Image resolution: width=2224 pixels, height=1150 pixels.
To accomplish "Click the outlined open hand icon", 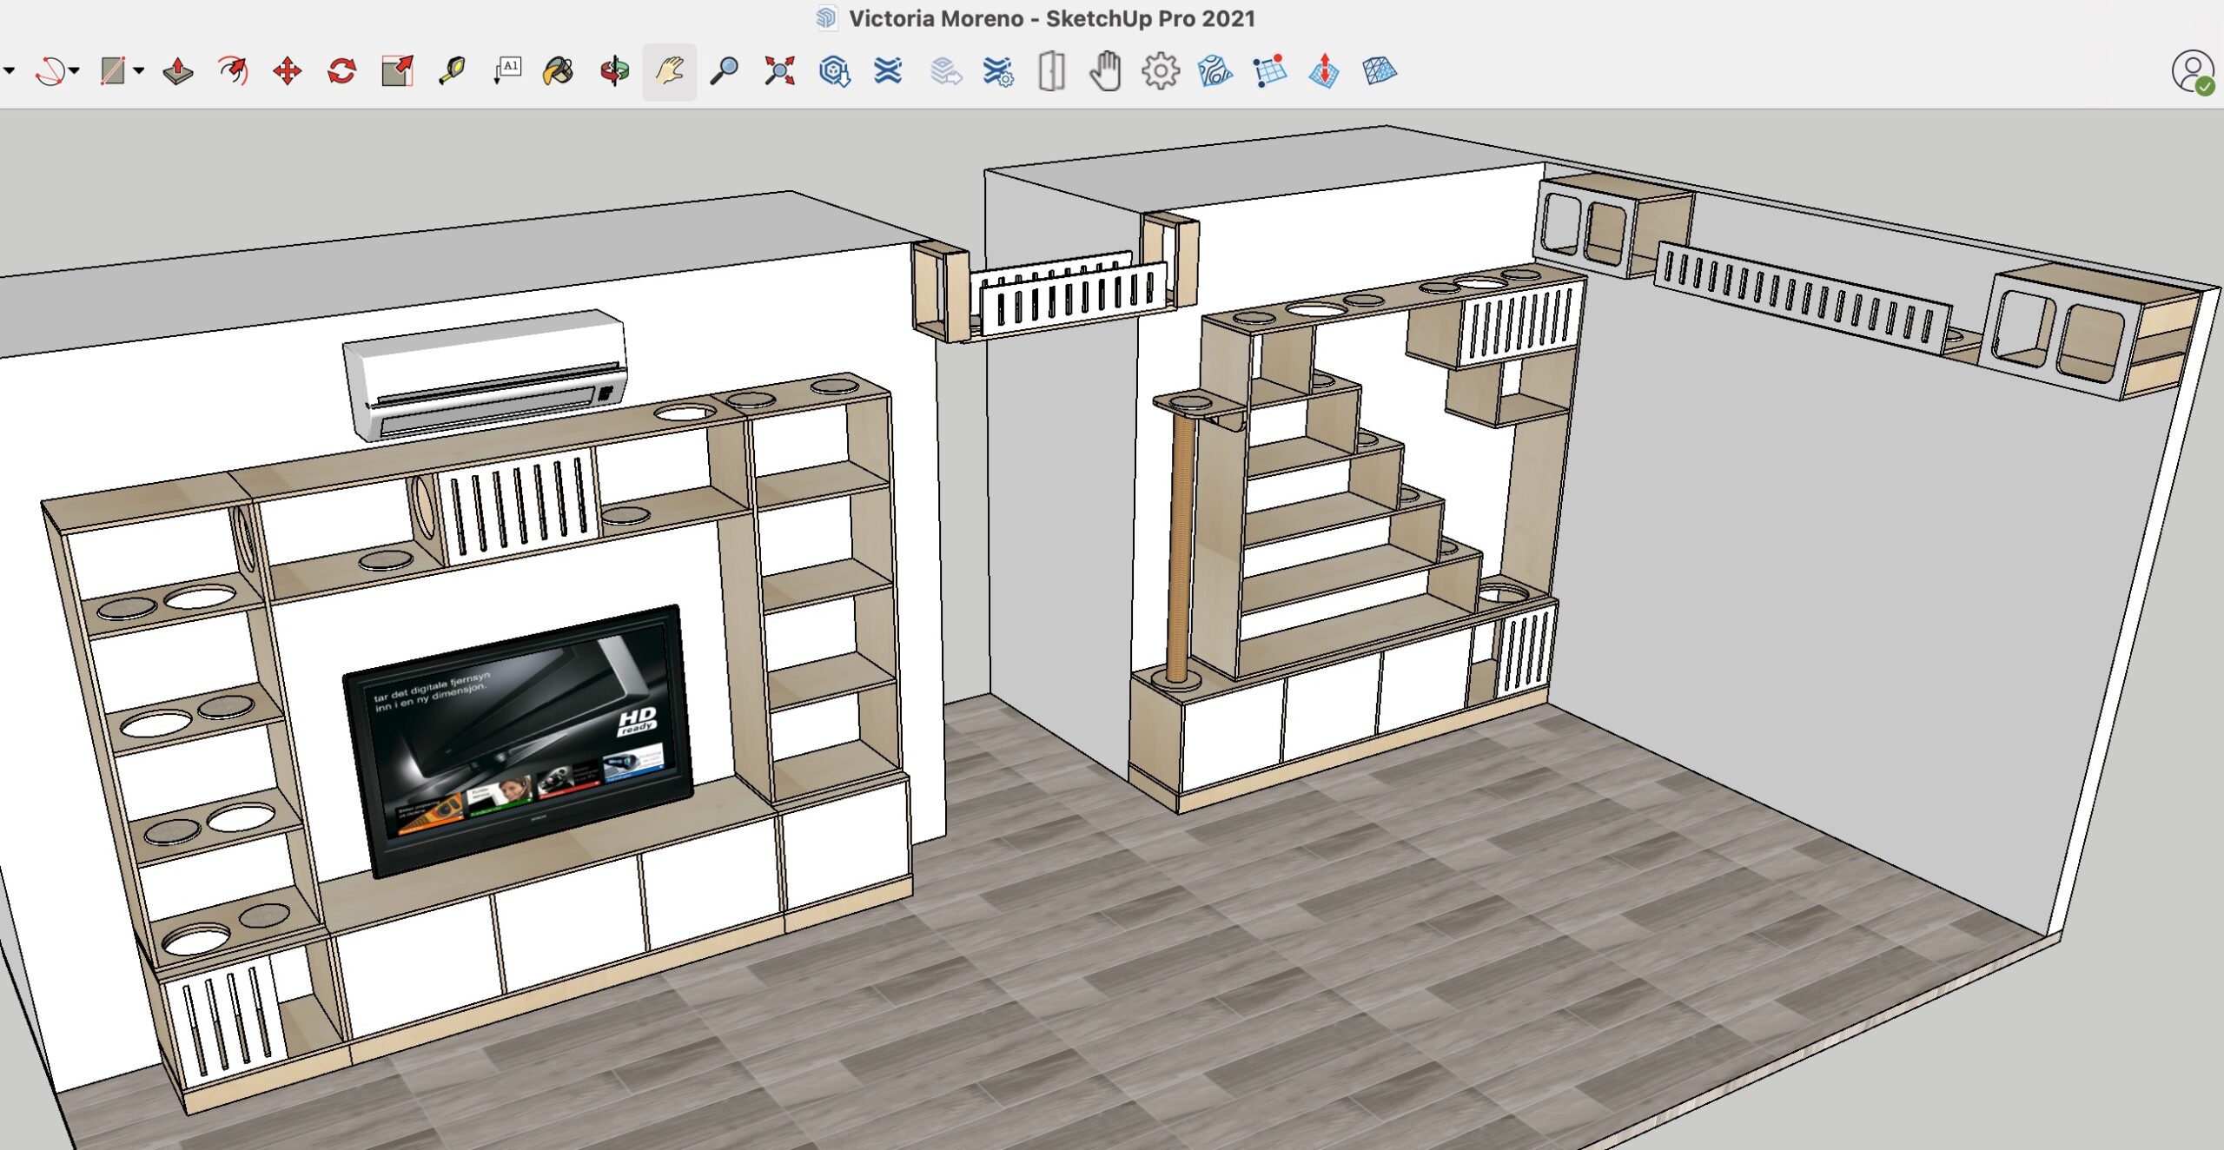I will (1106, 71).
